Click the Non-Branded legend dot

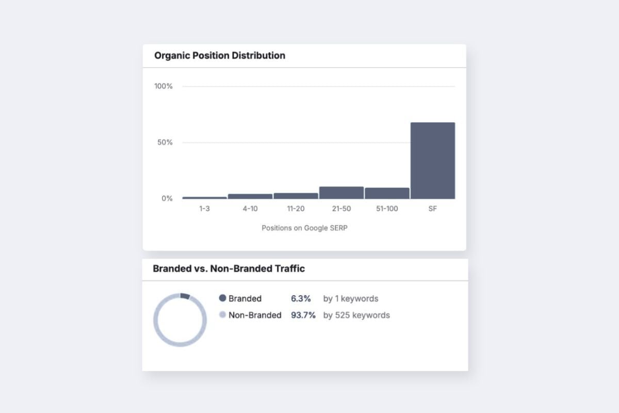pos(223,314)
